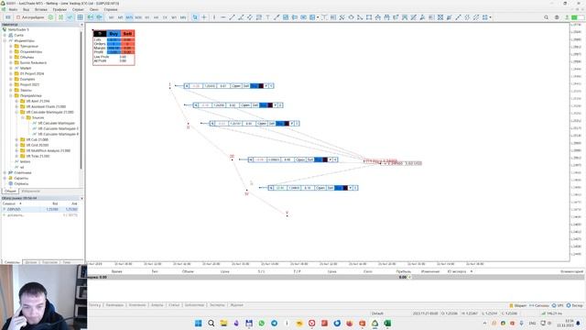Select VR Grid 20.000 in Navigator tree
The image size is (586, 330).
click(38, 145)
